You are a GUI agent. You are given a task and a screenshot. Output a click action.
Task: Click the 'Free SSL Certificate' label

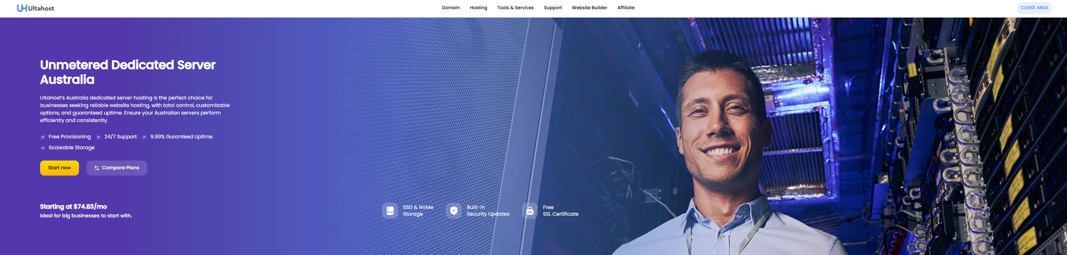(560, 211)
